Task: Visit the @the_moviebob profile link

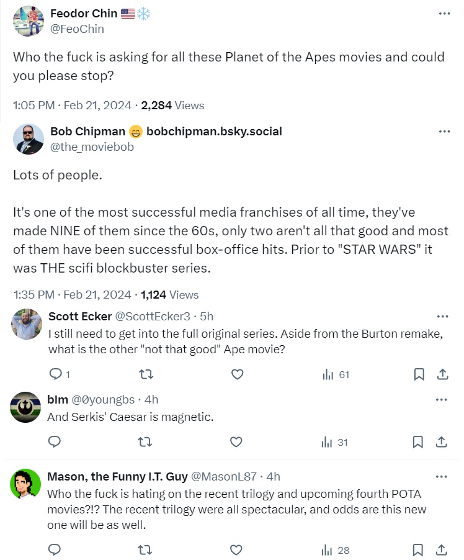Action: click(x=92, y=147)
